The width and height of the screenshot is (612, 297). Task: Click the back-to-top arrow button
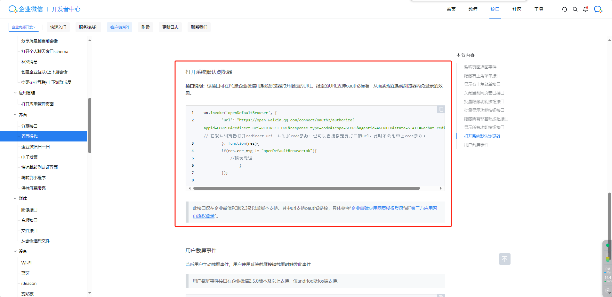504,259
